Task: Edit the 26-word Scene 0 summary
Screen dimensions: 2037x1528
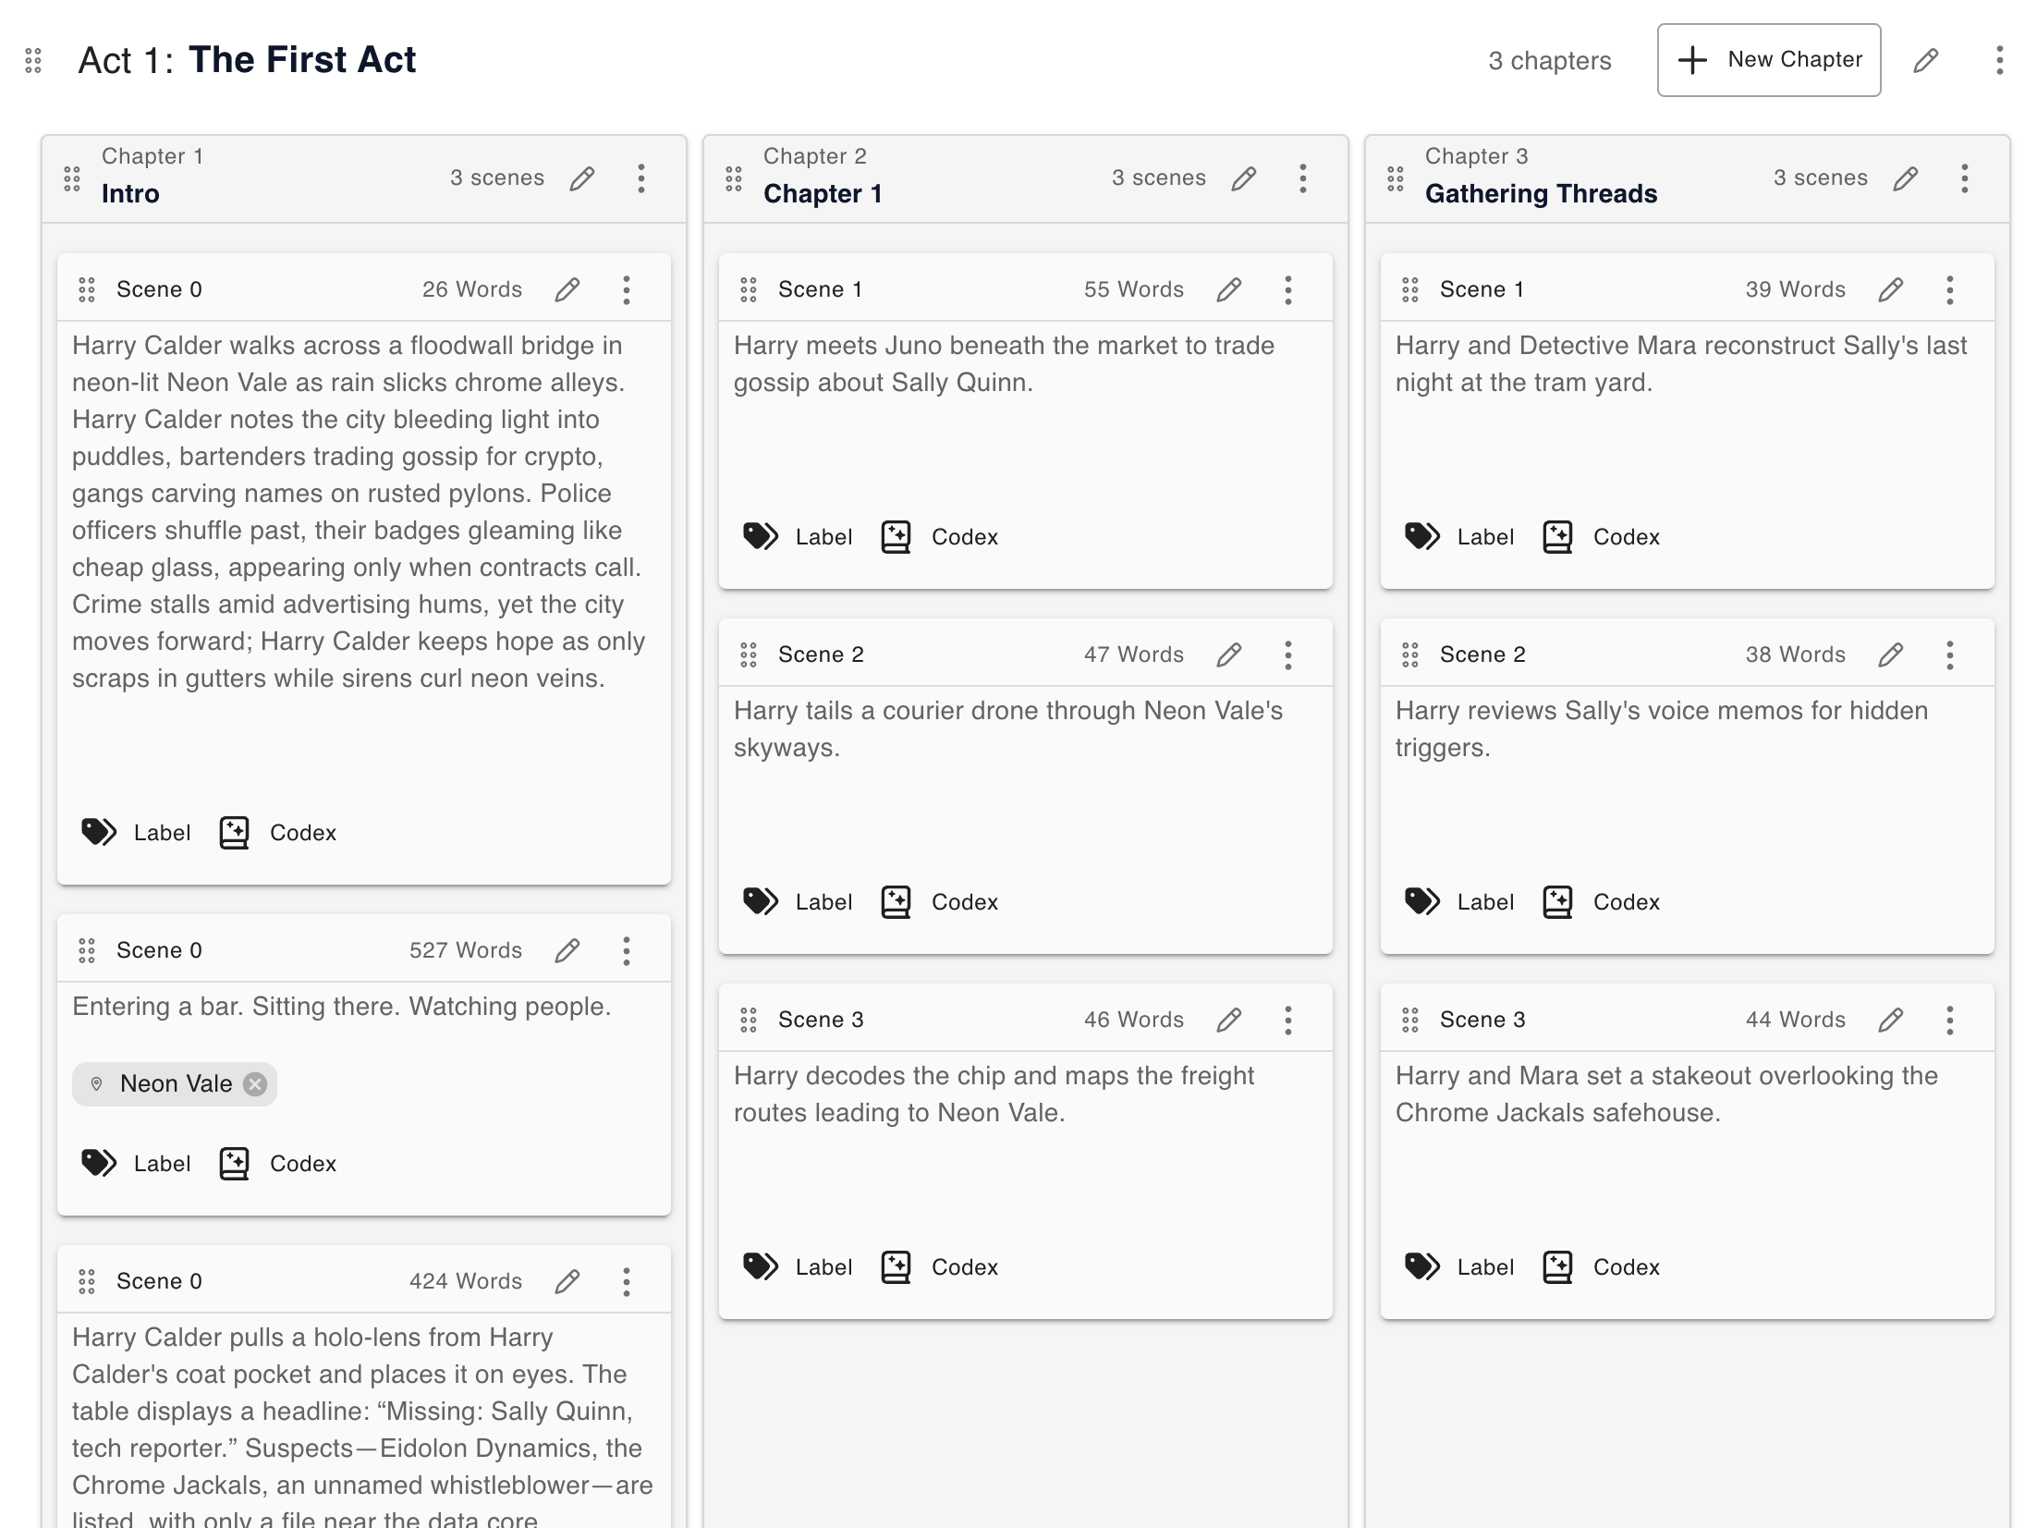Action: click(568, 288)
